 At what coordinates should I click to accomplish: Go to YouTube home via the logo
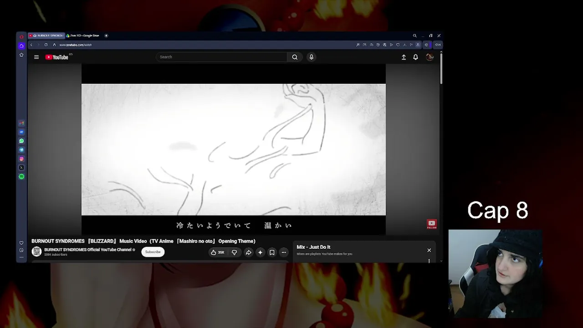click(57, 57)
